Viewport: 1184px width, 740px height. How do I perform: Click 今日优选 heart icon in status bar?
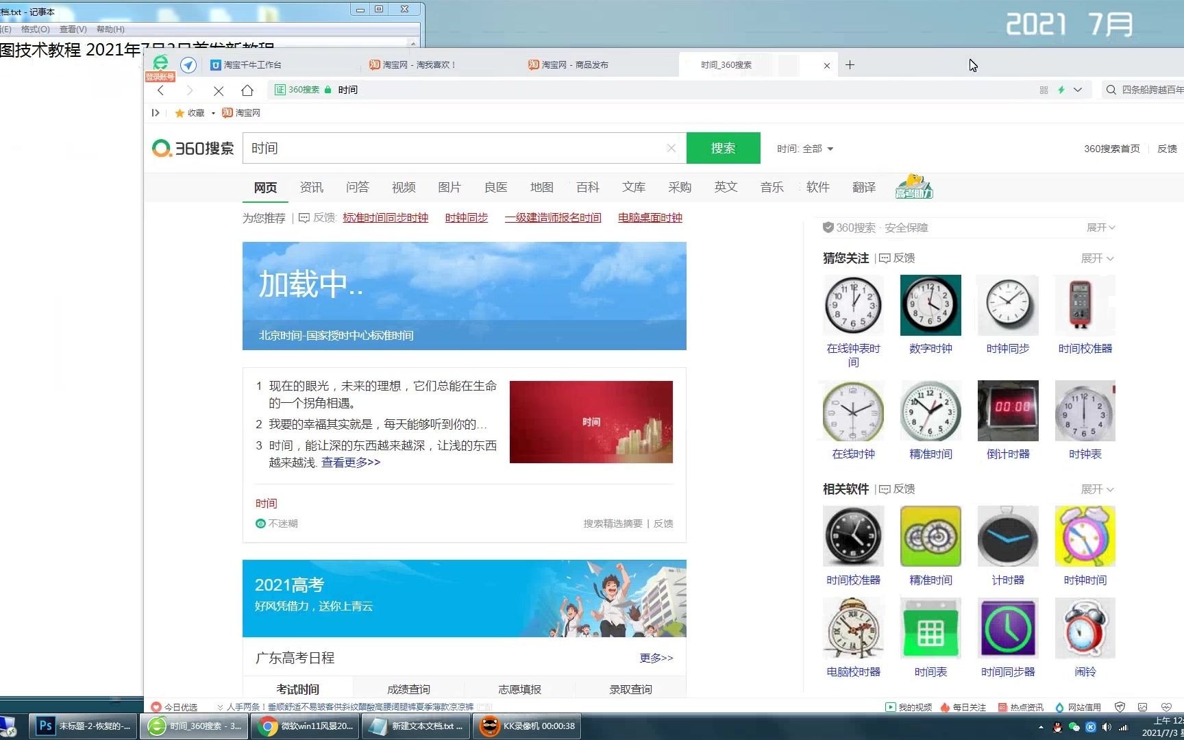[x=156, y=707]
